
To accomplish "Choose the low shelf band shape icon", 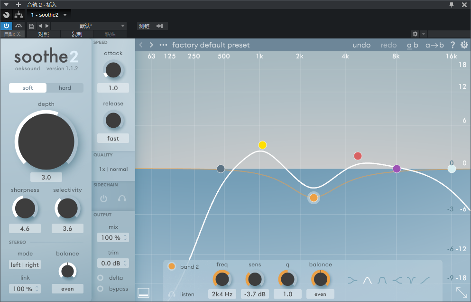I will (352, 280).
